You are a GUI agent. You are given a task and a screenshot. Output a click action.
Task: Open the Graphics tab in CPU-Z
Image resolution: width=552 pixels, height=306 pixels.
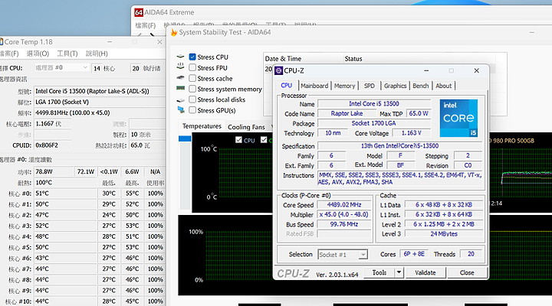[x=395, y=86]
